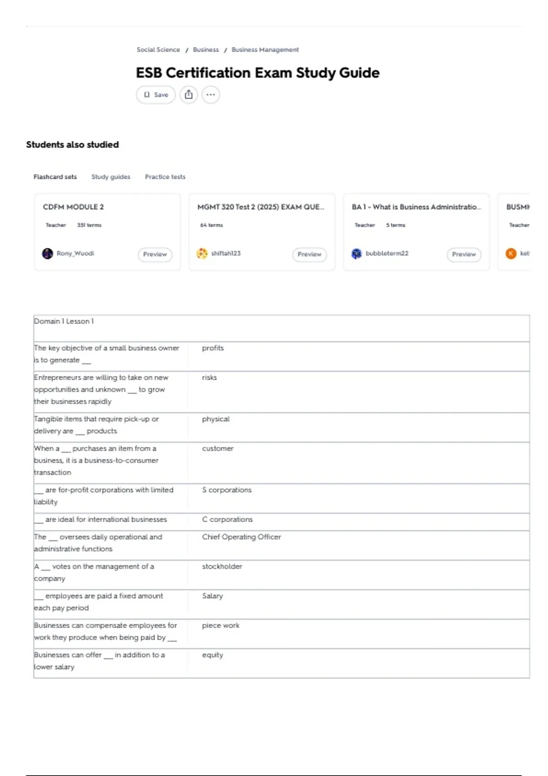The width and height of the screenshot is (548, 776).
Task: Click shiftah123's profile avatar
Action: point(202,253)
